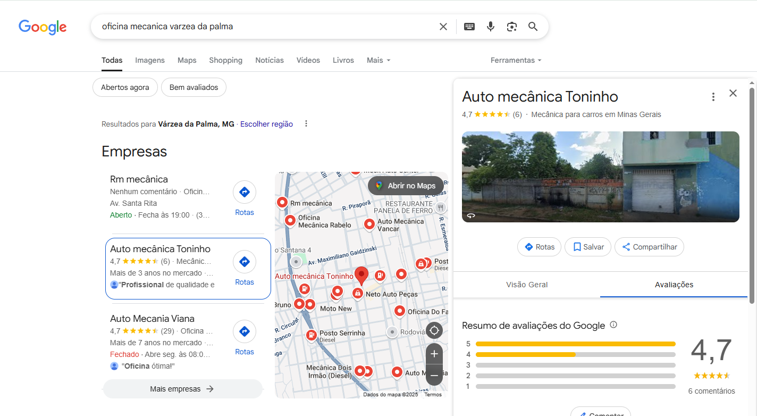The image size is (757, 416).
Task: Open the Auto Mecania Viana listing title
Action: coord(152,319)
